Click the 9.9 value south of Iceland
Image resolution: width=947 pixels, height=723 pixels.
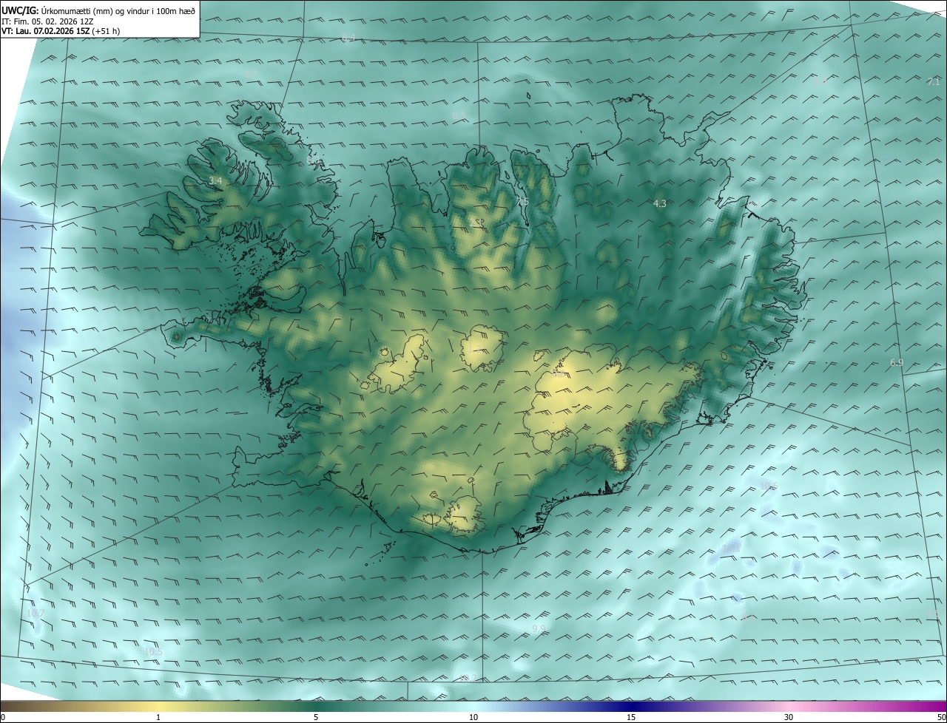point(539,628)
